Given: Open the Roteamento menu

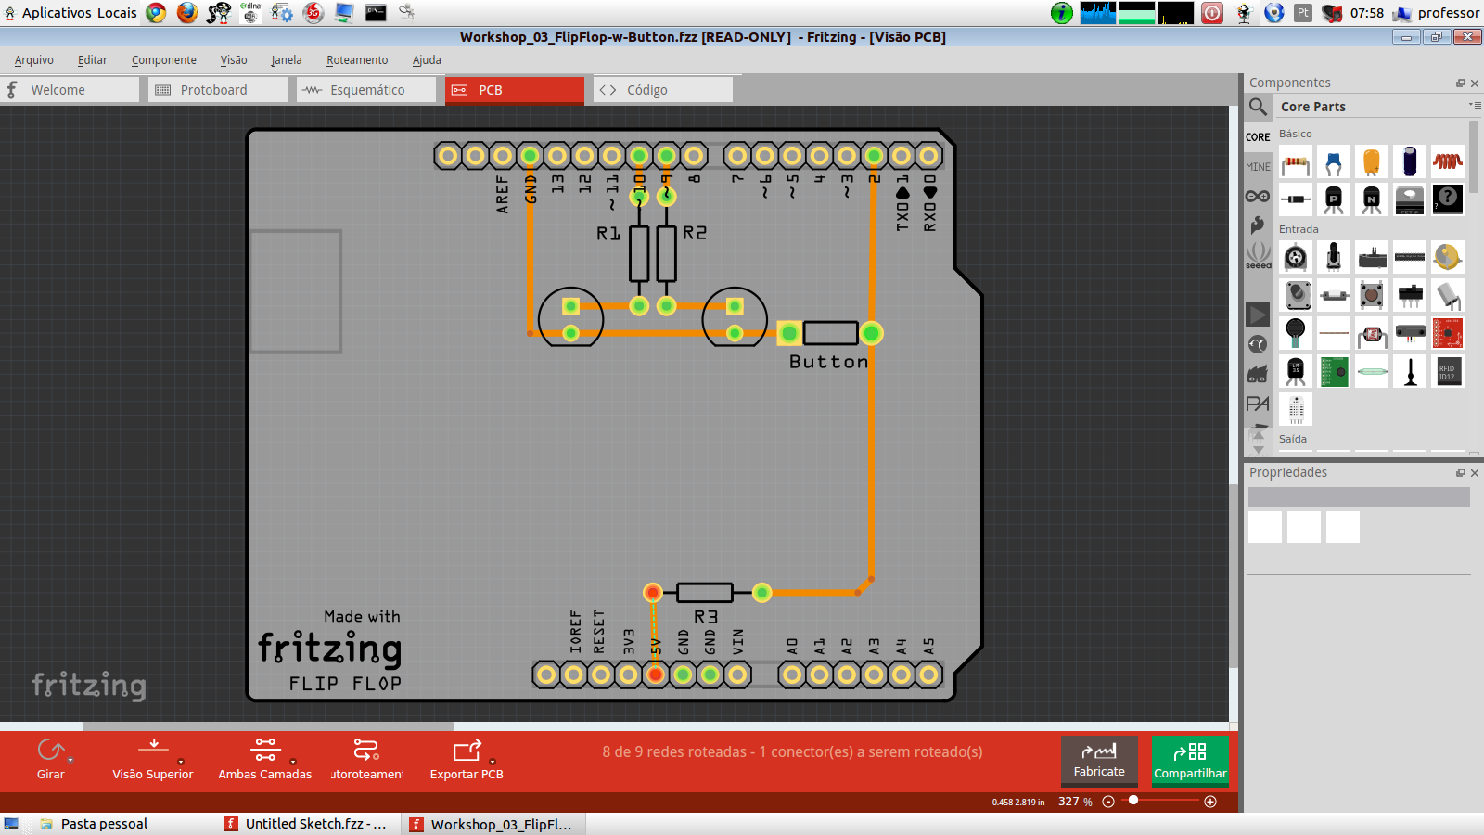Looking at the screenshot, I should coord(357,59).
